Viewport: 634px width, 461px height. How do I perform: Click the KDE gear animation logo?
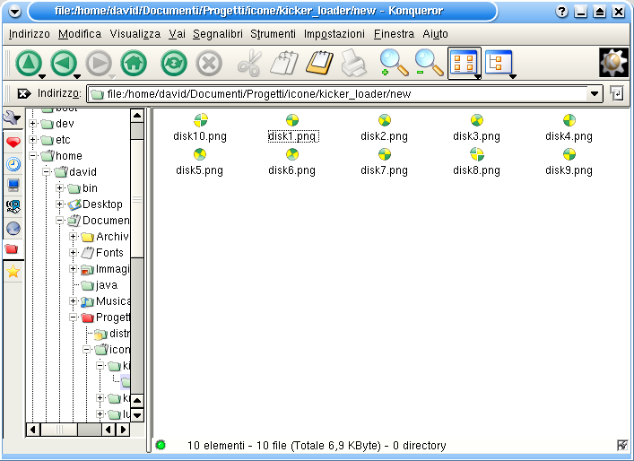(613, 63)
